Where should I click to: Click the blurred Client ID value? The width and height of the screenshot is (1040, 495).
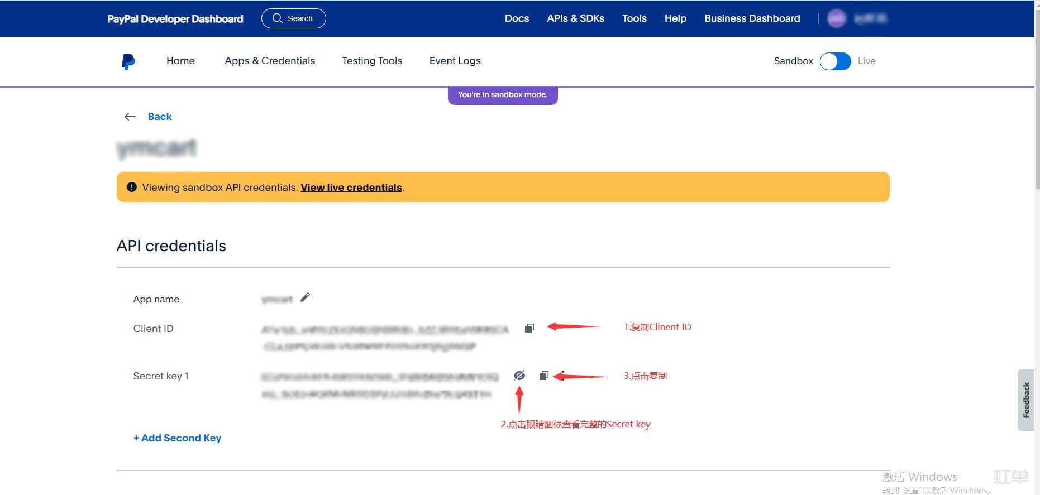[x=385, y=338]
